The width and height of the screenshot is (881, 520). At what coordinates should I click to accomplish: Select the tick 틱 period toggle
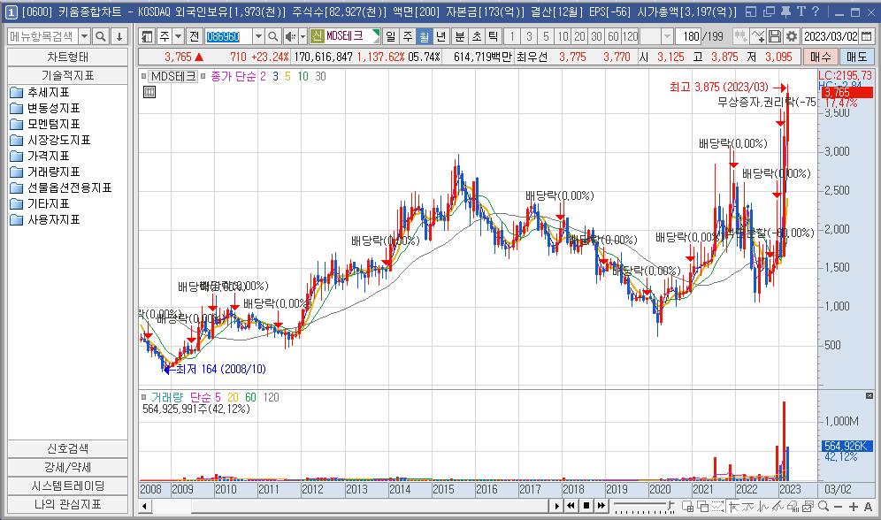[x=493, y=37]
